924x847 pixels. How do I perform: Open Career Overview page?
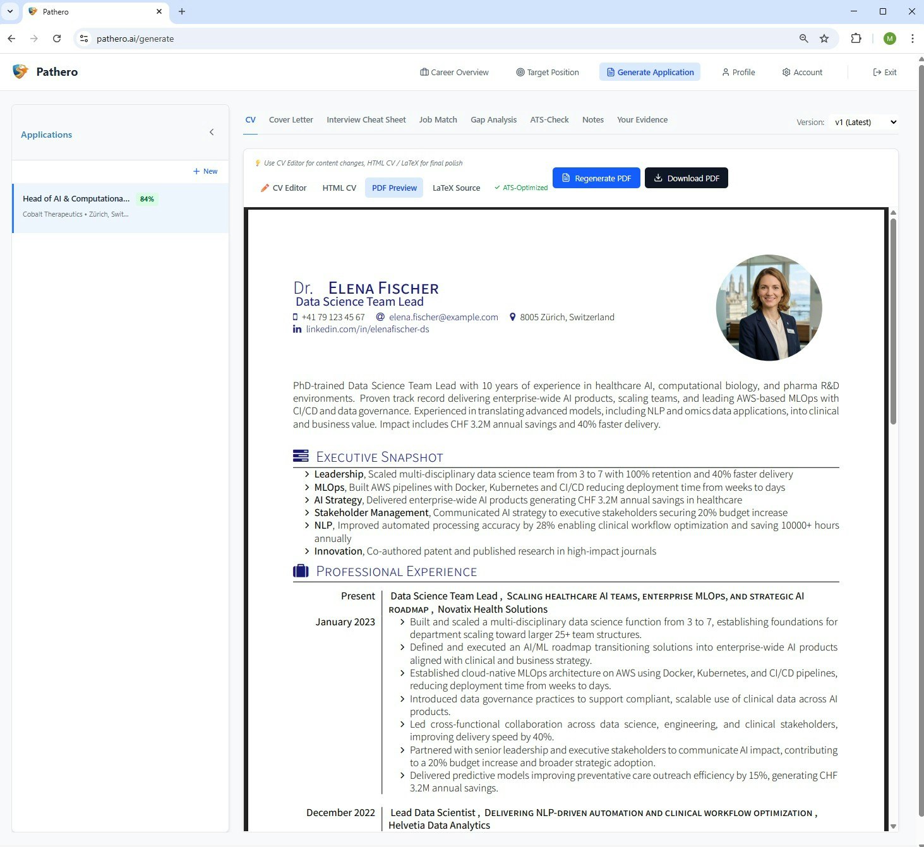click(x=454, y=72)
